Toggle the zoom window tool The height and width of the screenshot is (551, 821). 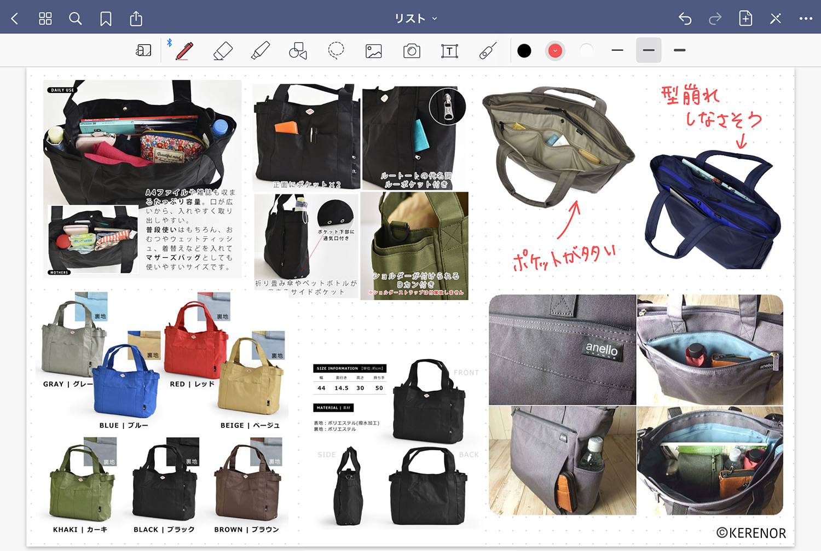click(143, 50)
